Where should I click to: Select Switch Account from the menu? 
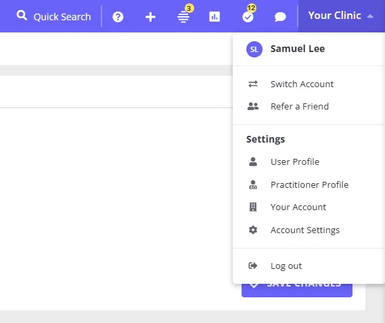[x=302, y=84]
